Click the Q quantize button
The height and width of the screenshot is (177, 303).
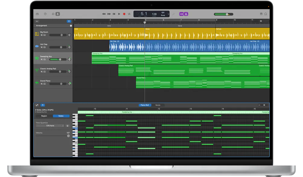67,126
